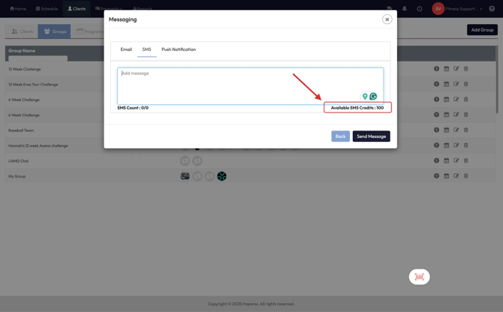The height and width of the screenshot is (312, 503).
Task: Click the Add Group button
Action: pos(482,30)
